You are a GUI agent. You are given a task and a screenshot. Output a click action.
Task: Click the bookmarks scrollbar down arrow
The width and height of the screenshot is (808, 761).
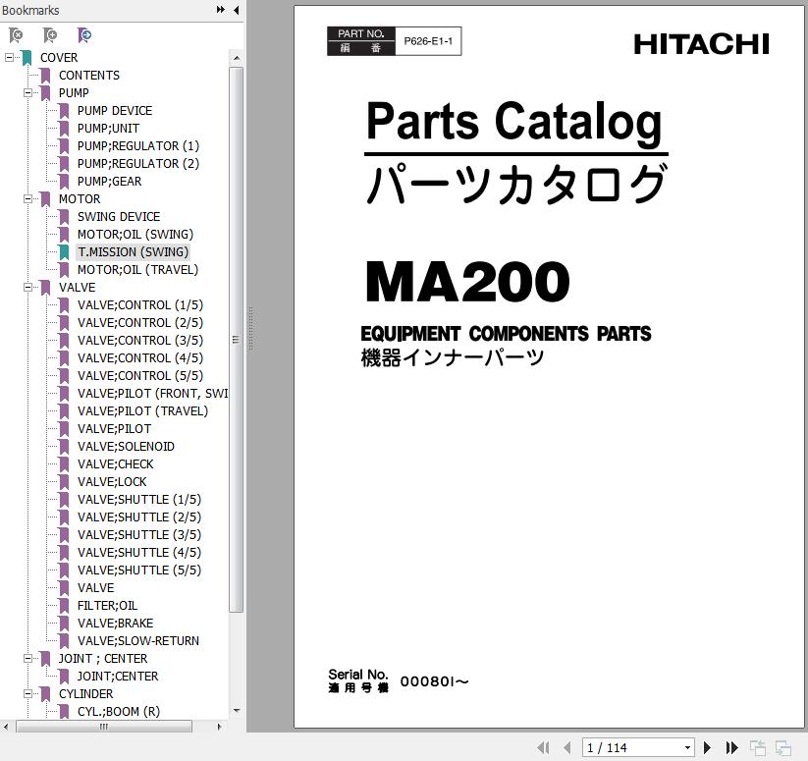click(237, 711)
